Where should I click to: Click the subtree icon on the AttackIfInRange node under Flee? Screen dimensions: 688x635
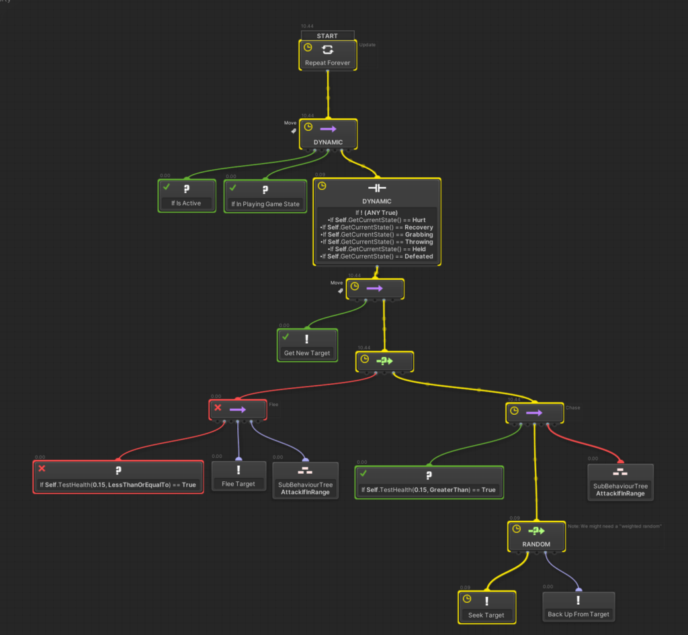pyautogui.click(x=305, y=471)
